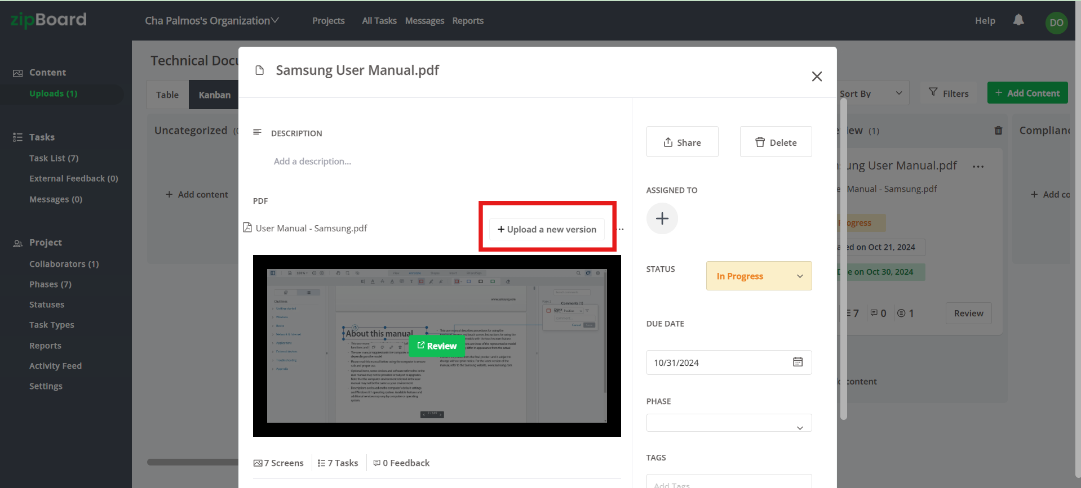The image size is (1081, 488).
Task: Click the Project section icon in sidebar
Action: [x=18, y=243]
